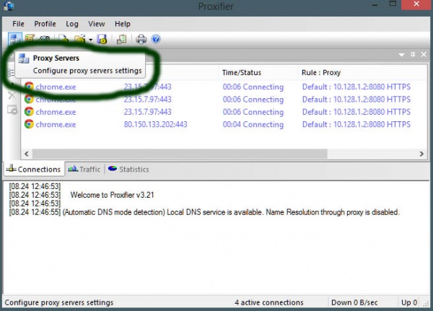Screen dimensions: 433x311
Task: Click the horizontal scrollbar right arrow
Action: click(x=421, y=154)
